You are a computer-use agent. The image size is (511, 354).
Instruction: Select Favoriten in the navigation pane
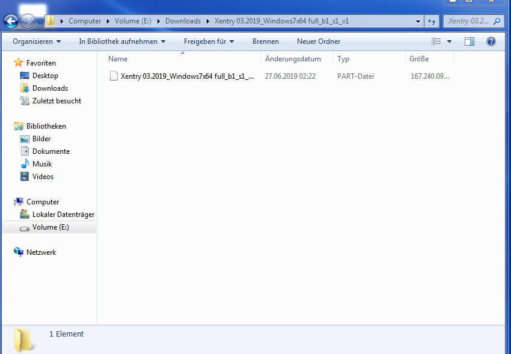tap(41, 63)
